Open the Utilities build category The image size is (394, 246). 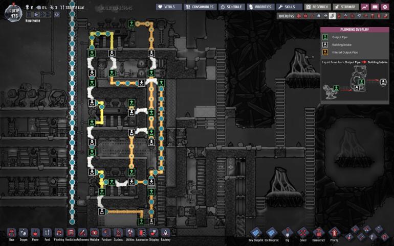click(x=130, y=234)
